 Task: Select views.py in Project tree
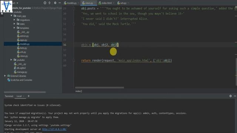pos(24,56)
